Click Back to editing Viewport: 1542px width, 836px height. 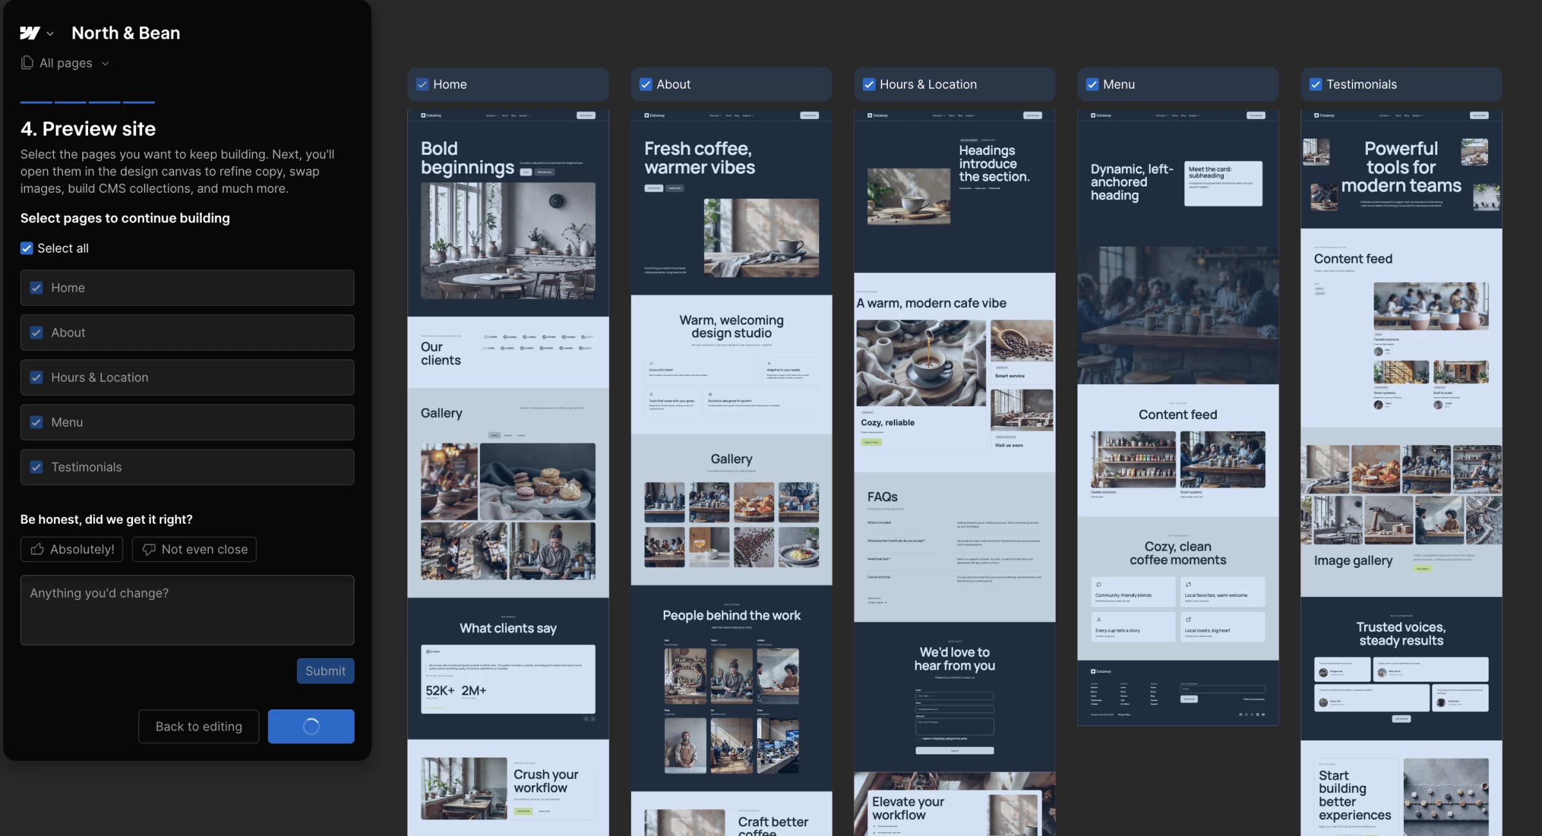click(199, 727)
